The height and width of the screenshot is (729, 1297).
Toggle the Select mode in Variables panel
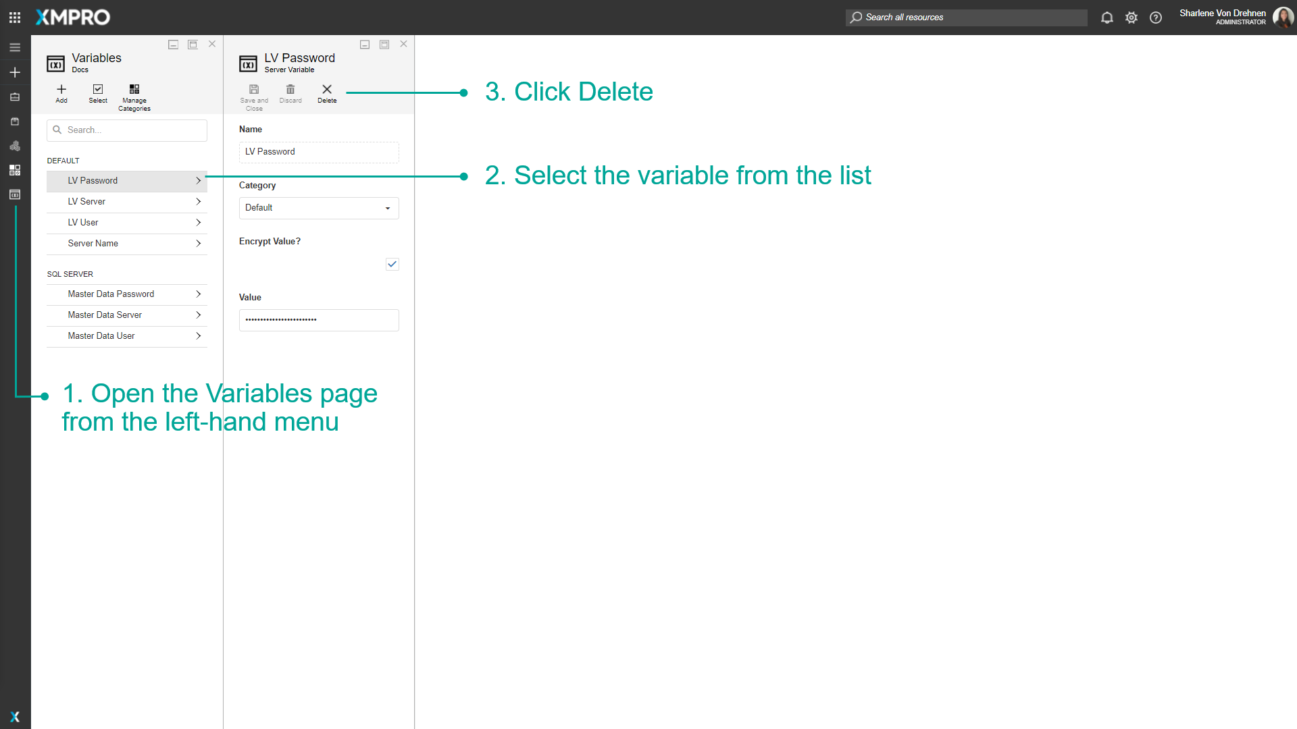click(97, 92)
